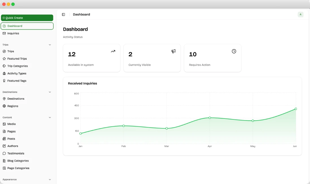The height and width of the screenshot is (184, 310).
Task: Click the Mar data point on chart
Action: pos(167,128)
